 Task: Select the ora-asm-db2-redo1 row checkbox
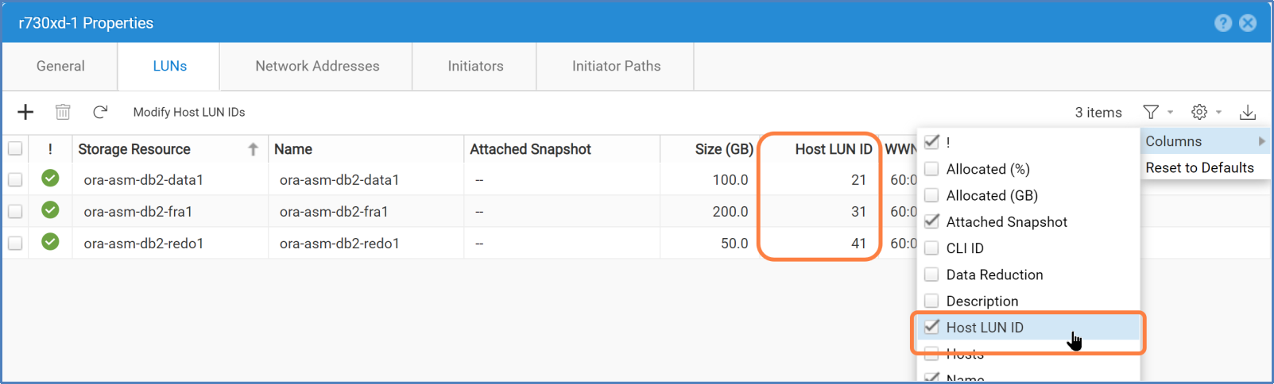15,243
